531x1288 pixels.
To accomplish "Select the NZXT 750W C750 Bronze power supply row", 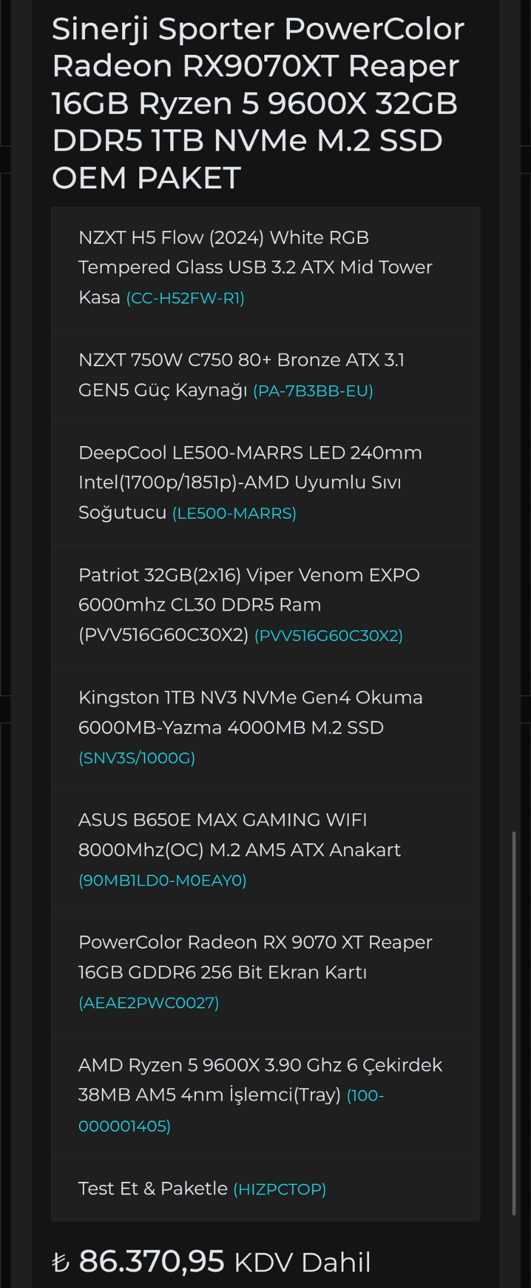I will [x=265, y=376].
